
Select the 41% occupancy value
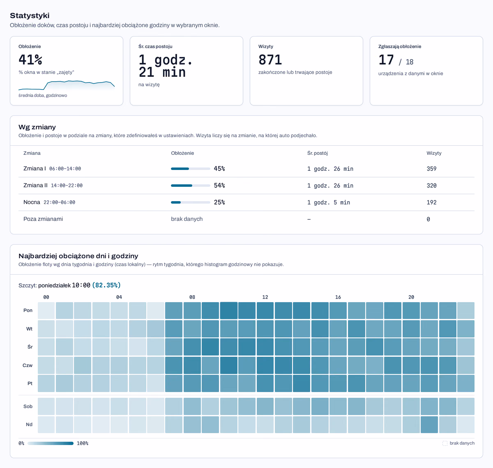click(30, 60)
